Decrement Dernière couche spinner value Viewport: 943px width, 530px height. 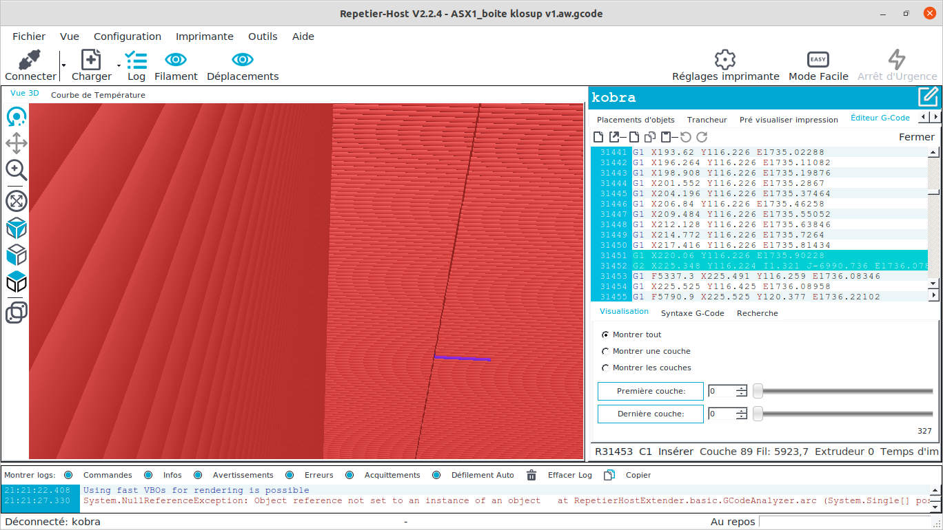pyautogui.click(x=742, y=416)
